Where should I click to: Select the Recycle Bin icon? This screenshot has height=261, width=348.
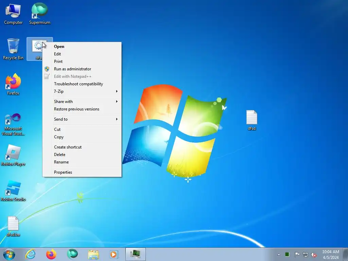coord(13,49)
